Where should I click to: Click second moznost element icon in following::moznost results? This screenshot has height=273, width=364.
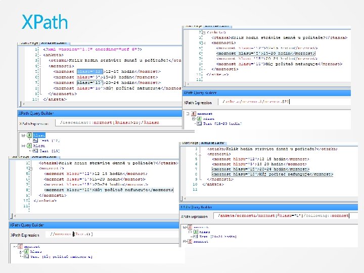point(190,242)
